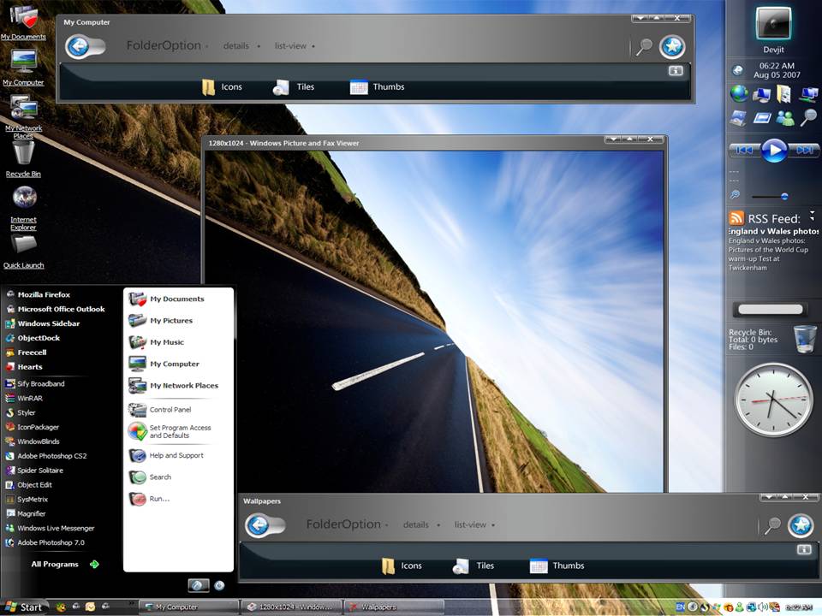Click the RSS Feed orange icon in sidebar
The image size is (822, 616).
pyautogui.click(x=736, y=218)
